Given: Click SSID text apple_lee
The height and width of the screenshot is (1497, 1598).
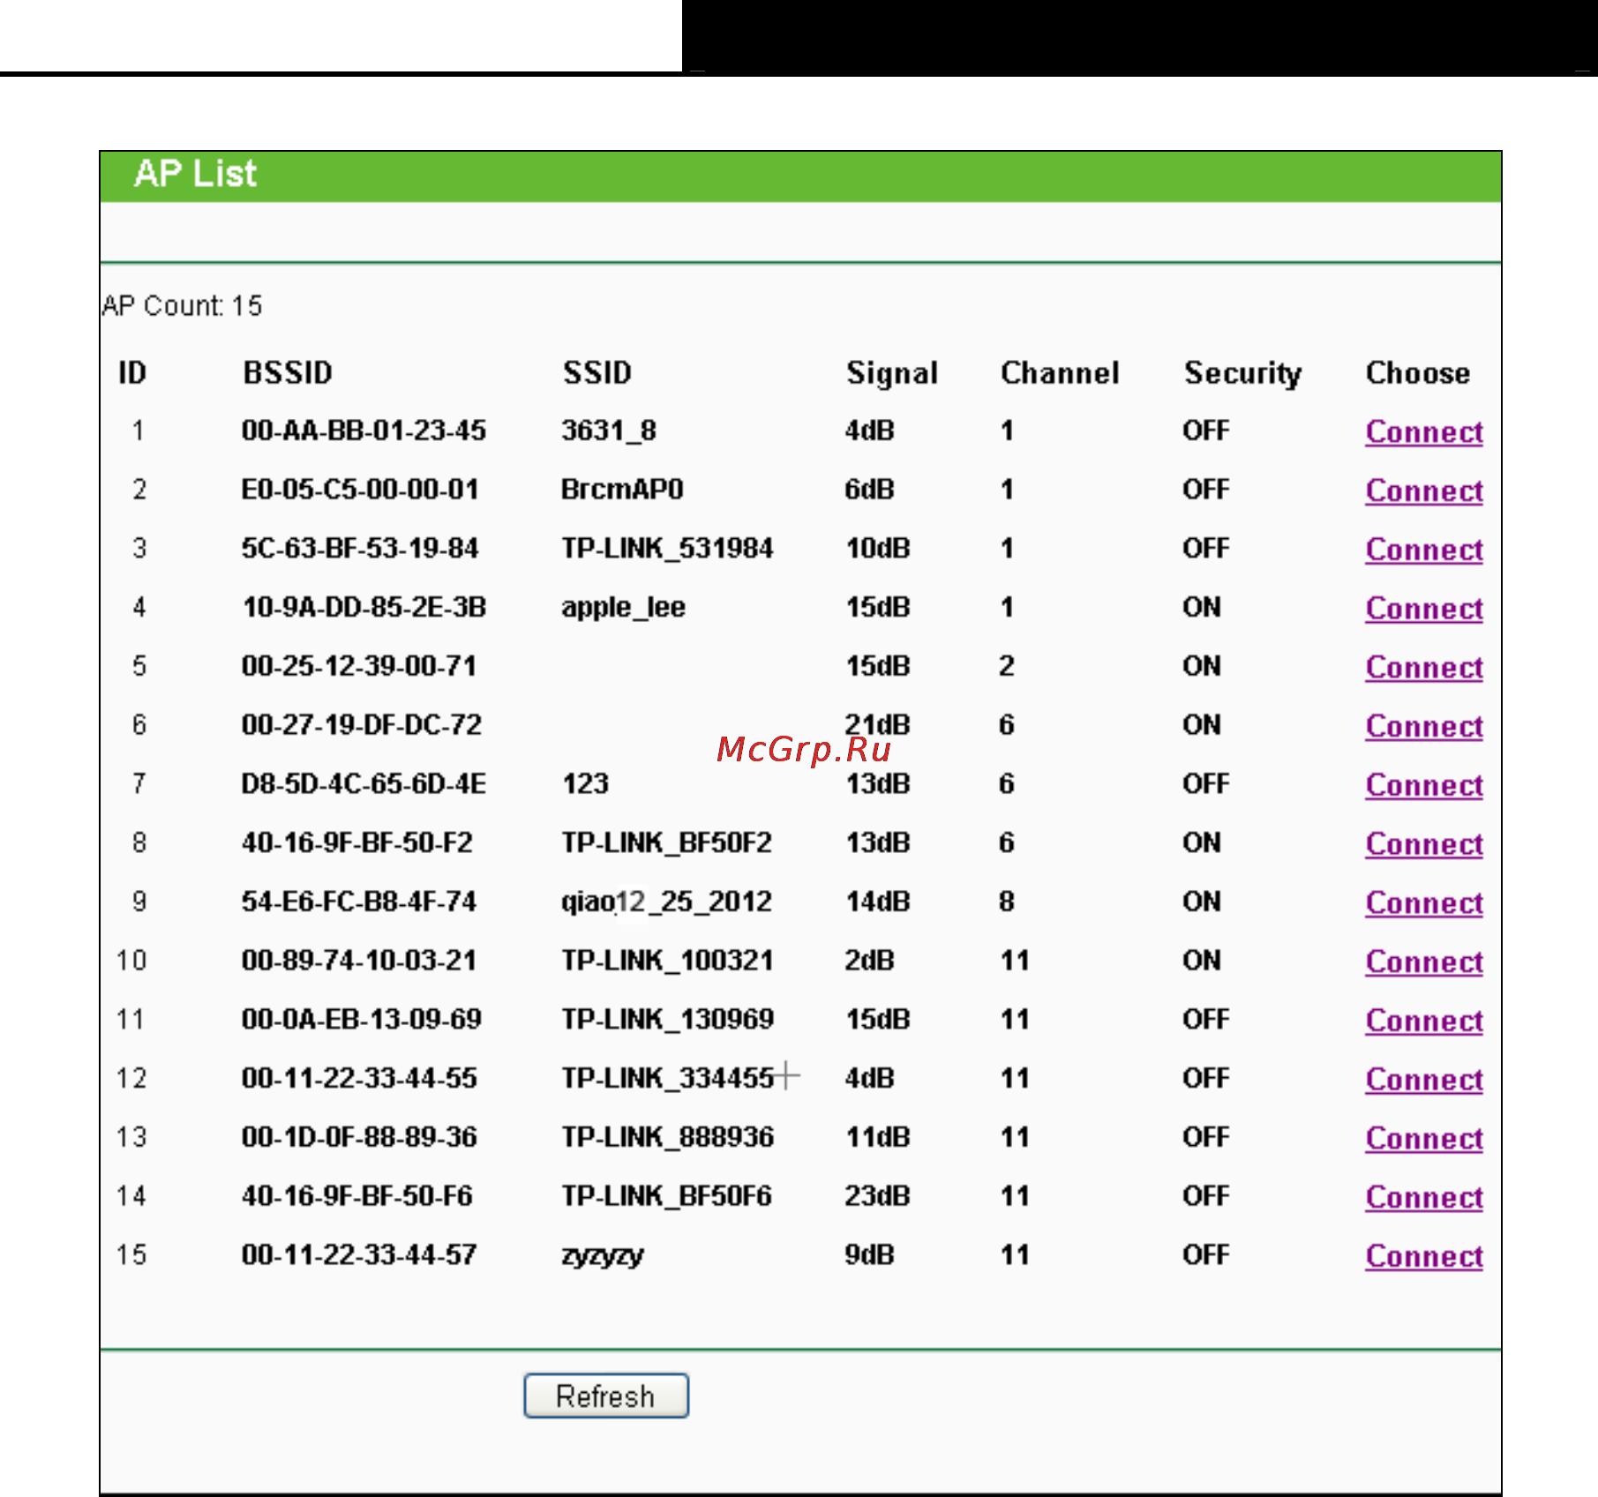Looking at the screenshot, I should (x=624, y=609).
